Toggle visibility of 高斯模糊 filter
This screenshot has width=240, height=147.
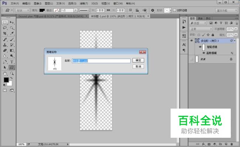[204, 53]
